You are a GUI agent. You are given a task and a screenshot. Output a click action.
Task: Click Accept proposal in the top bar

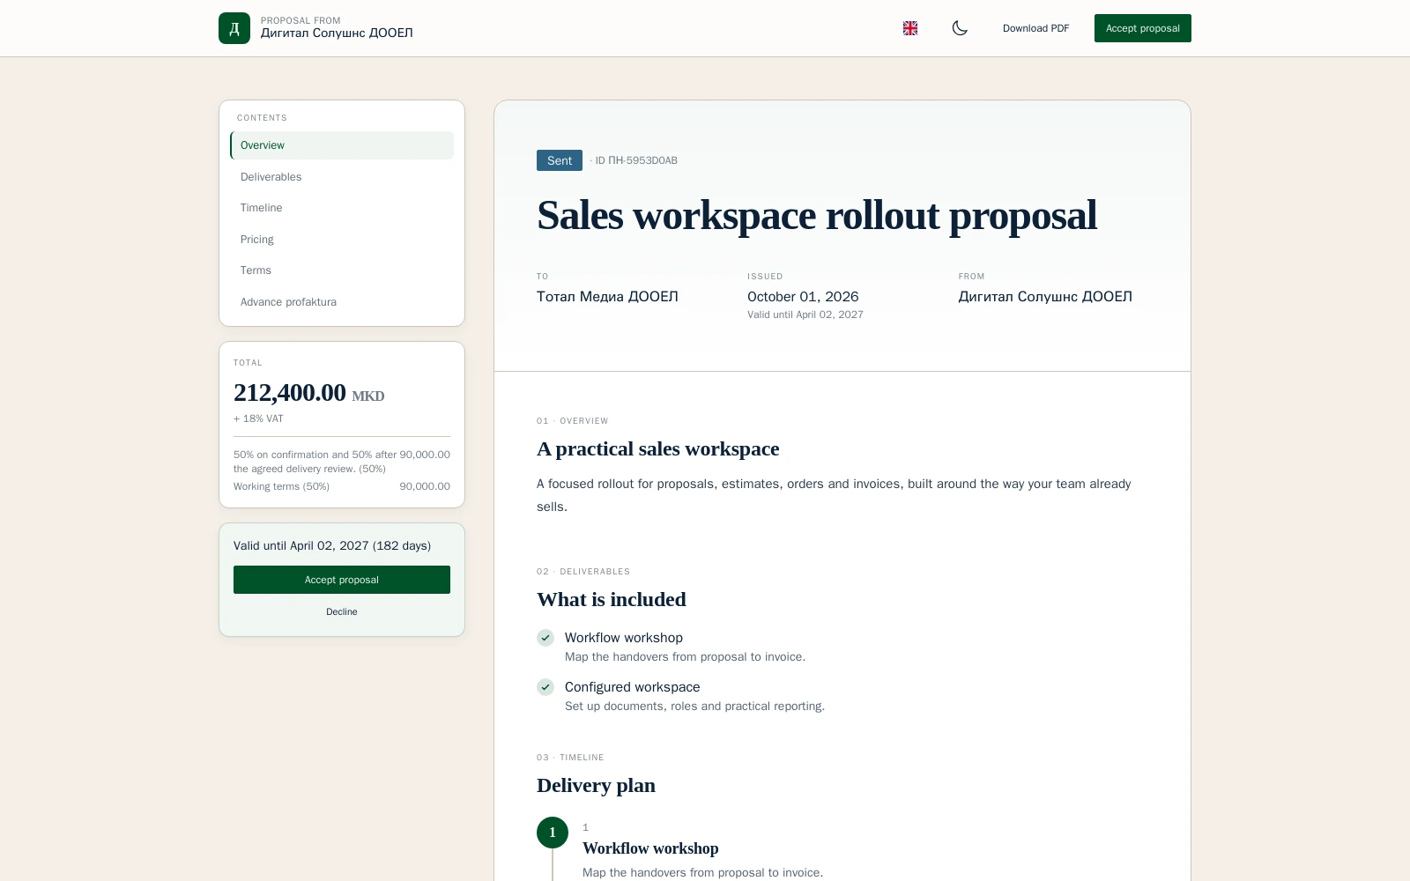(x=1142, y=28)
